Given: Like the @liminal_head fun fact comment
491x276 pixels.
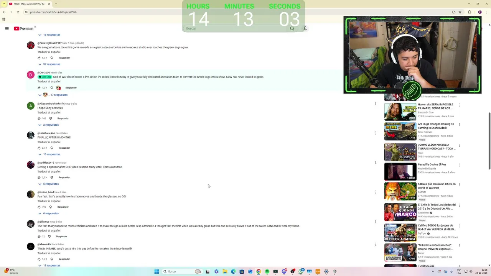Looking at the screenshot, I should tap(39, 207).
